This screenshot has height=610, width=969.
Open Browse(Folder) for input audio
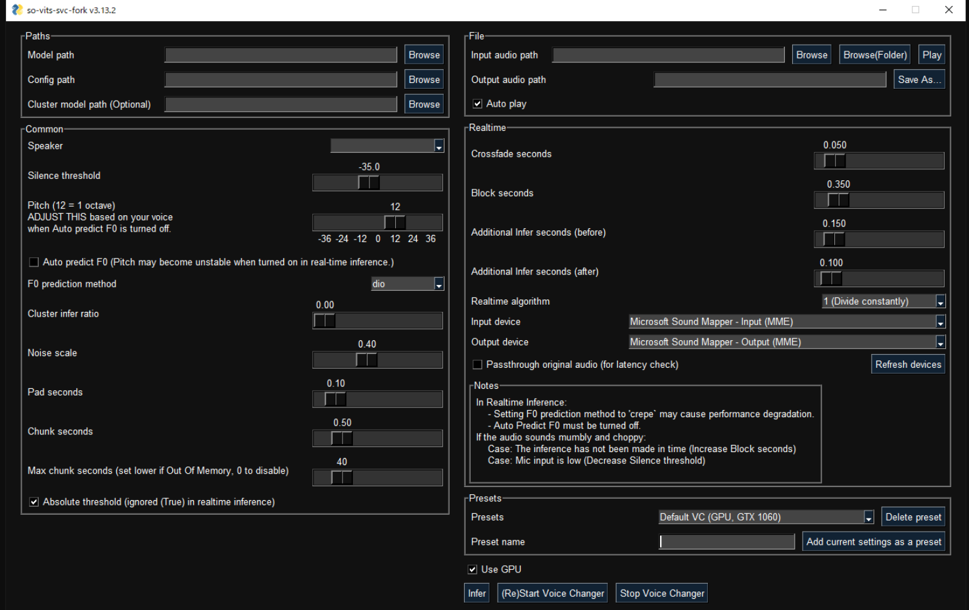coord(874,54)
